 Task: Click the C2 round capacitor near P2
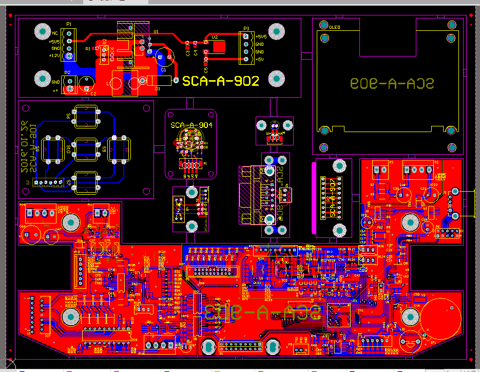85,83
